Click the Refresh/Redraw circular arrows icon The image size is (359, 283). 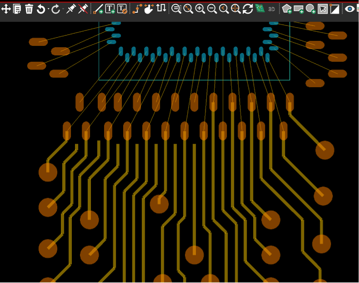(248, 9)
